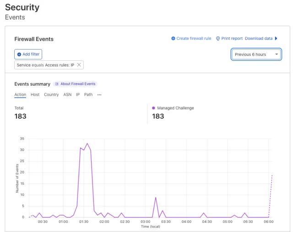Click the Managed Challenge count 183
Image resolution: width=293 pixels, height=232 pixels.
pyautogui.click(x=158, y=116)
